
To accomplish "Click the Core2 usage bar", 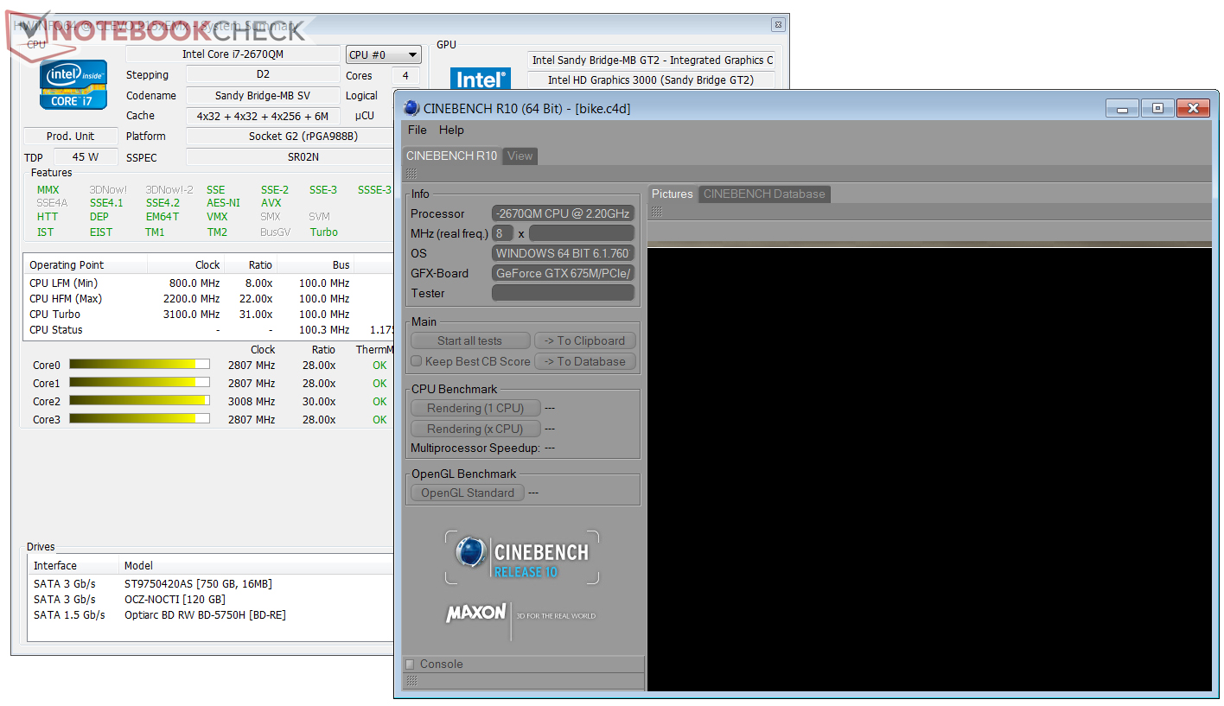I will coord(139,401).
